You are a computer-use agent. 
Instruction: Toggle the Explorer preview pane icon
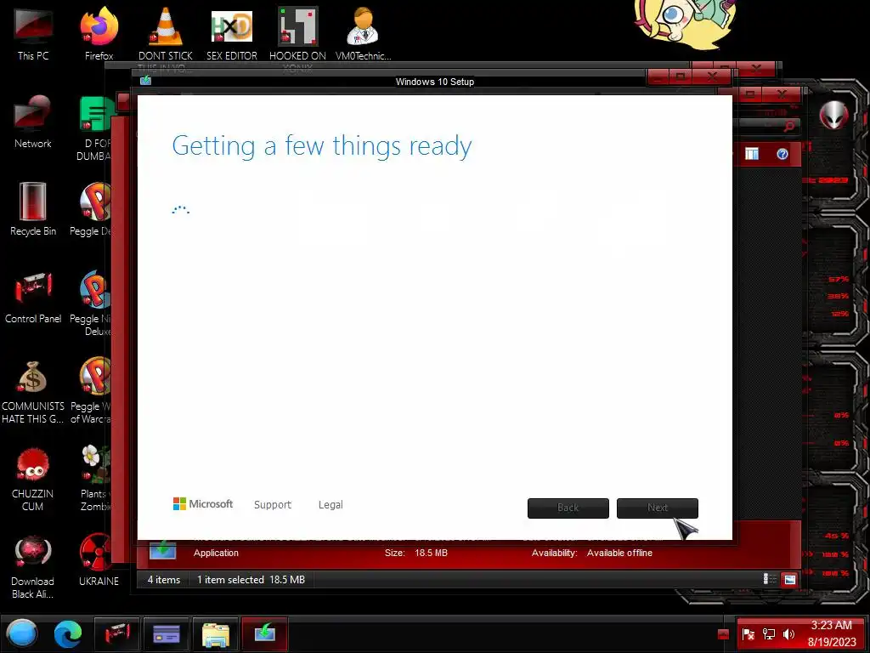click(x=752, y=154)
